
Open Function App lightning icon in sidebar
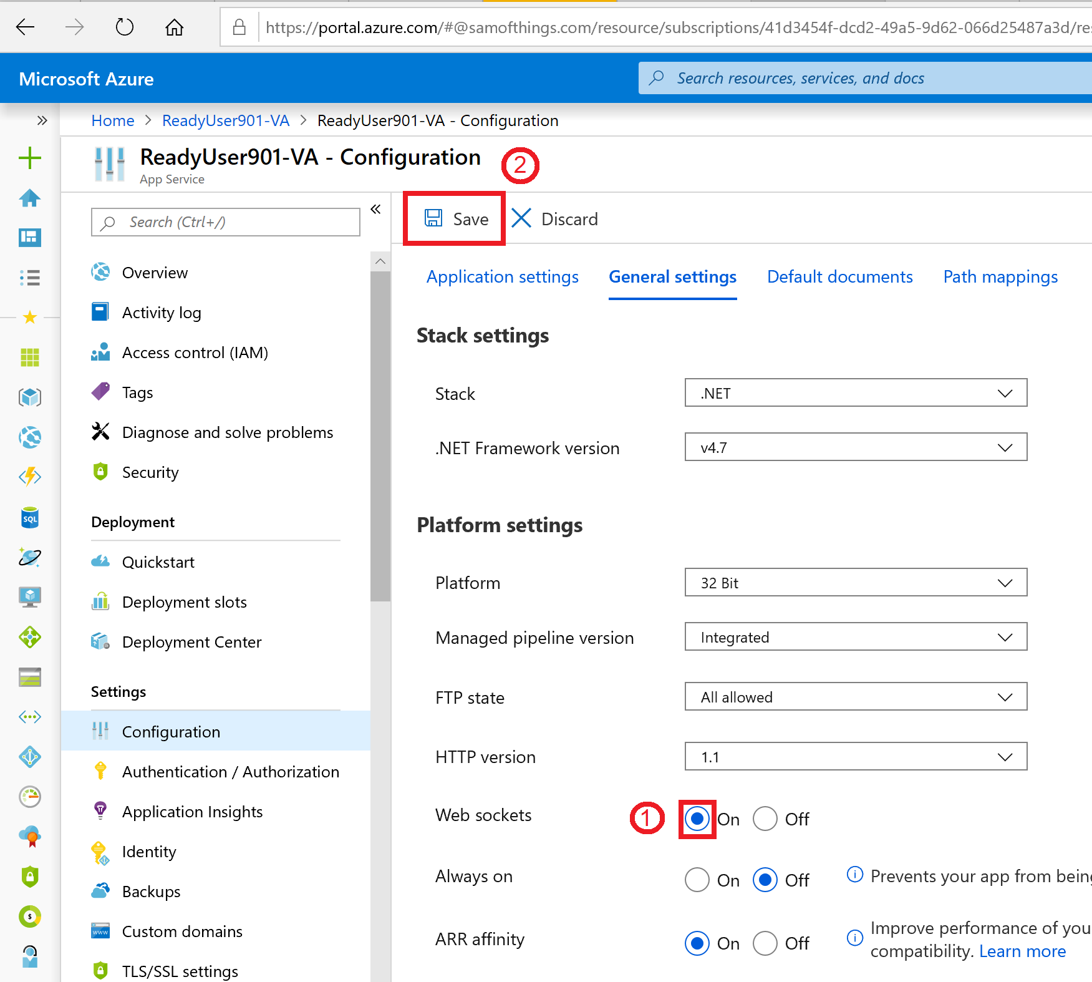[x=30, y=477]
